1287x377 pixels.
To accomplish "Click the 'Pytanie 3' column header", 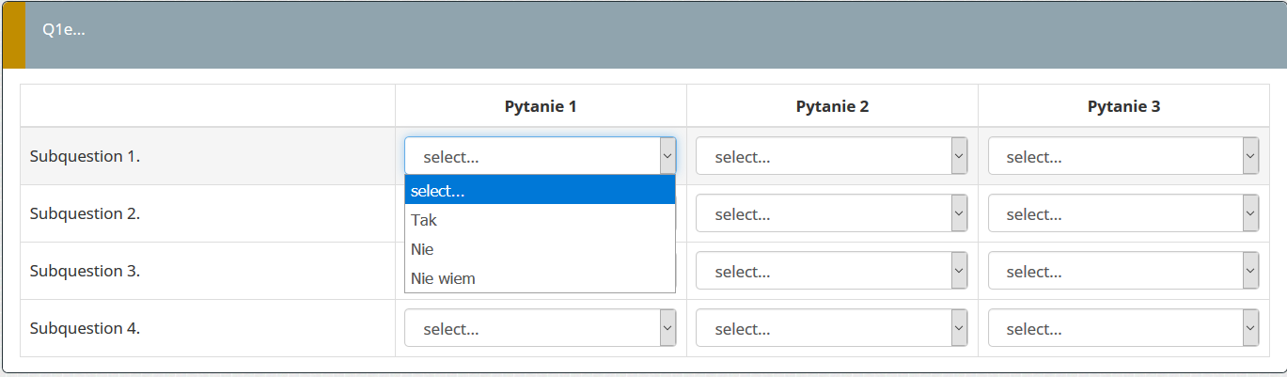I will click(1123, 106).
